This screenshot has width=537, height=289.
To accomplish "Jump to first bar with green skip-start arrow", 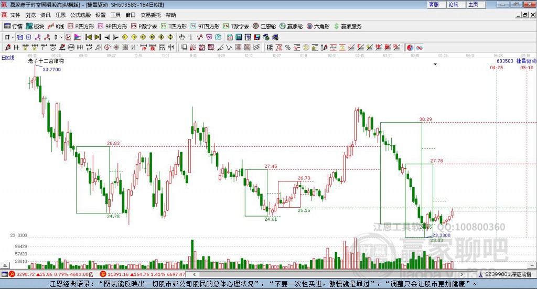I will pos(88,37).
